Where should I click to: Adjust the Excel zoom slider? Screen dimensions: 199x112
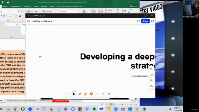(x=123, y=104)
